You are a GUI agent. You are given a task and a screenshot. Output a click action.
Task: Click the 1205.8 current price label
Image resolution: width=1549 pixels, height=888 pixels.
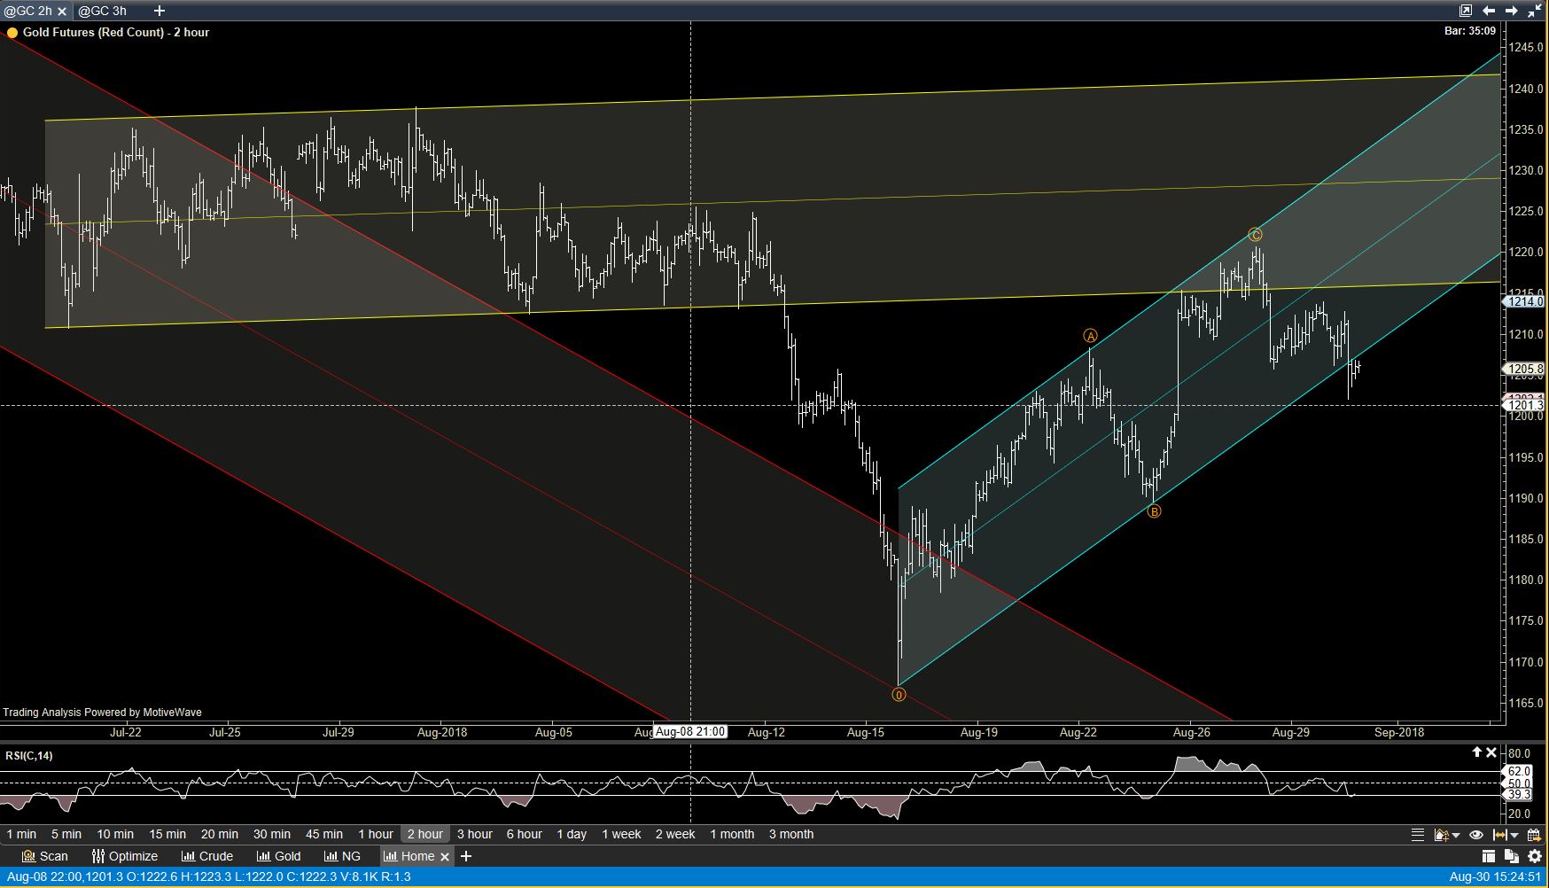pyautogui.click(x=1525, y=369)
